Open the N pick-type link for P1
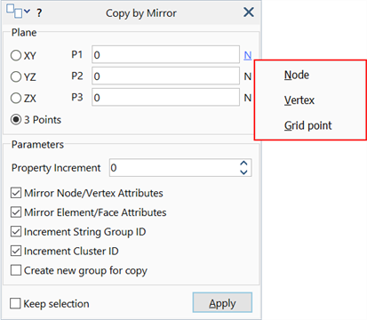 point(248,55)
